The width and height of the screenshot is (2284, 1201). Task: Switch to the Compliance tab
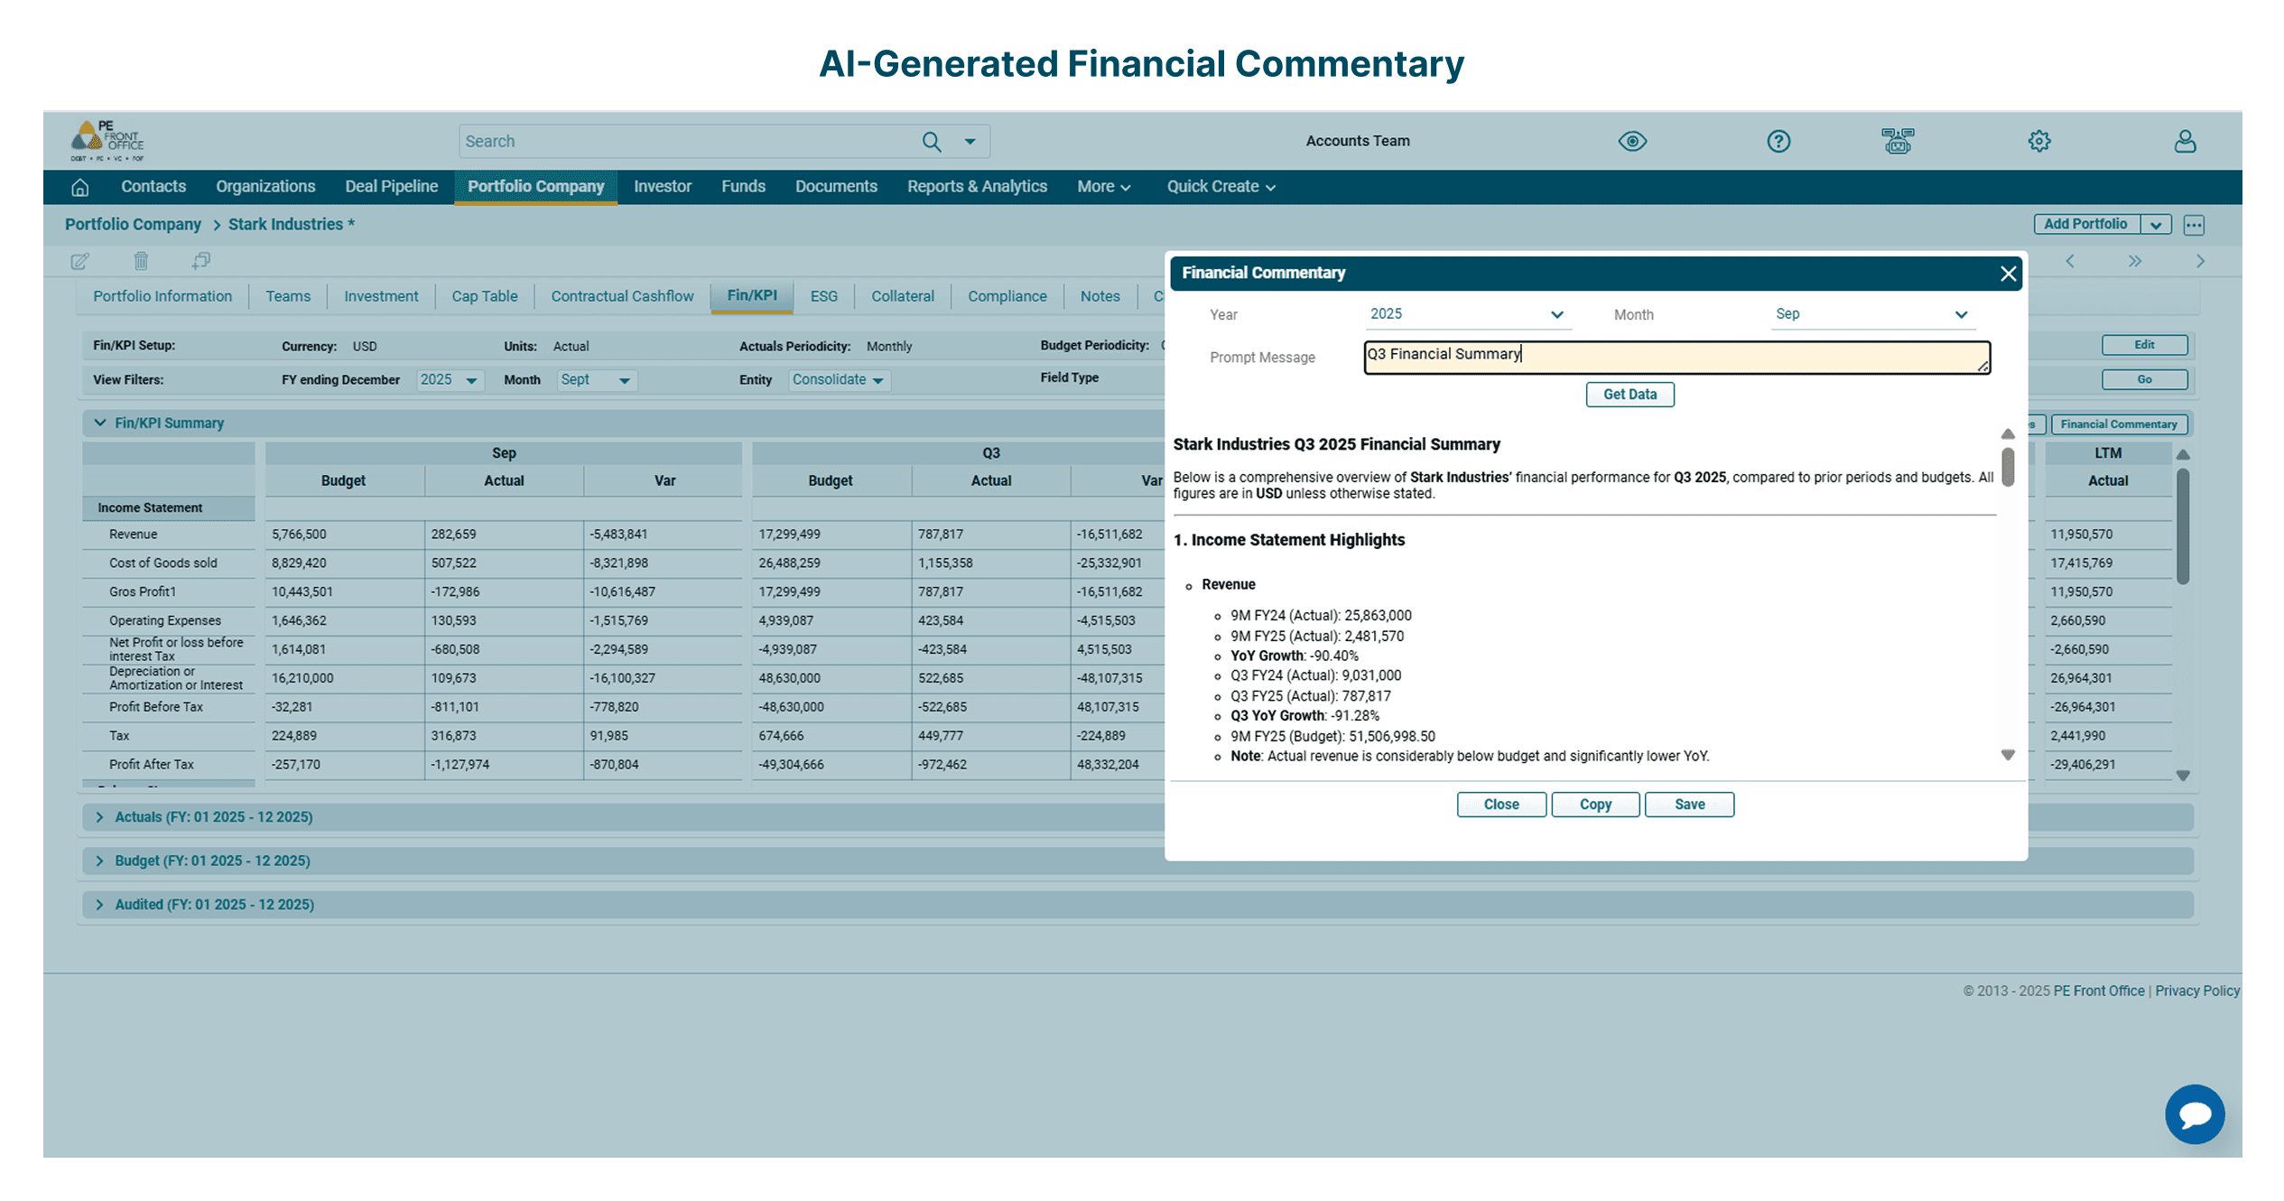(1007, 296)
